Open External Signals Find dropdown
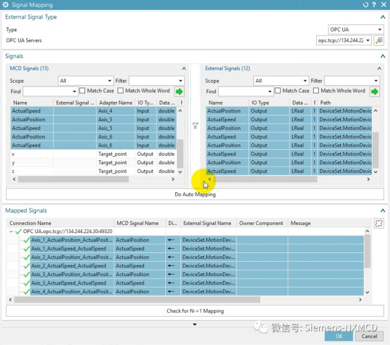Screen dimensions: 390x345 click(x=270, y=91)
